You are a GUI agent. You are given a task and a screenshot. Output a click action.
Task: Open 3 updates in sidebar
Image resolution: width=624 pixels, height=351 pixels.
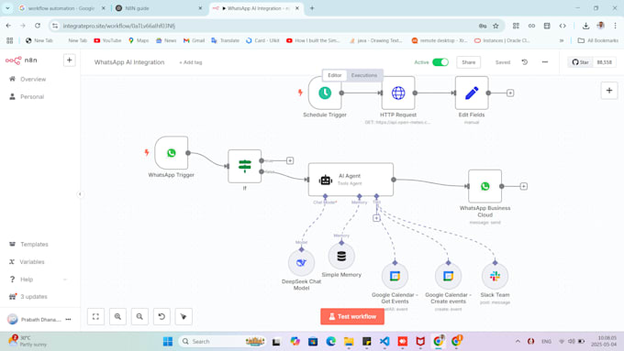[x=34, y=297]
